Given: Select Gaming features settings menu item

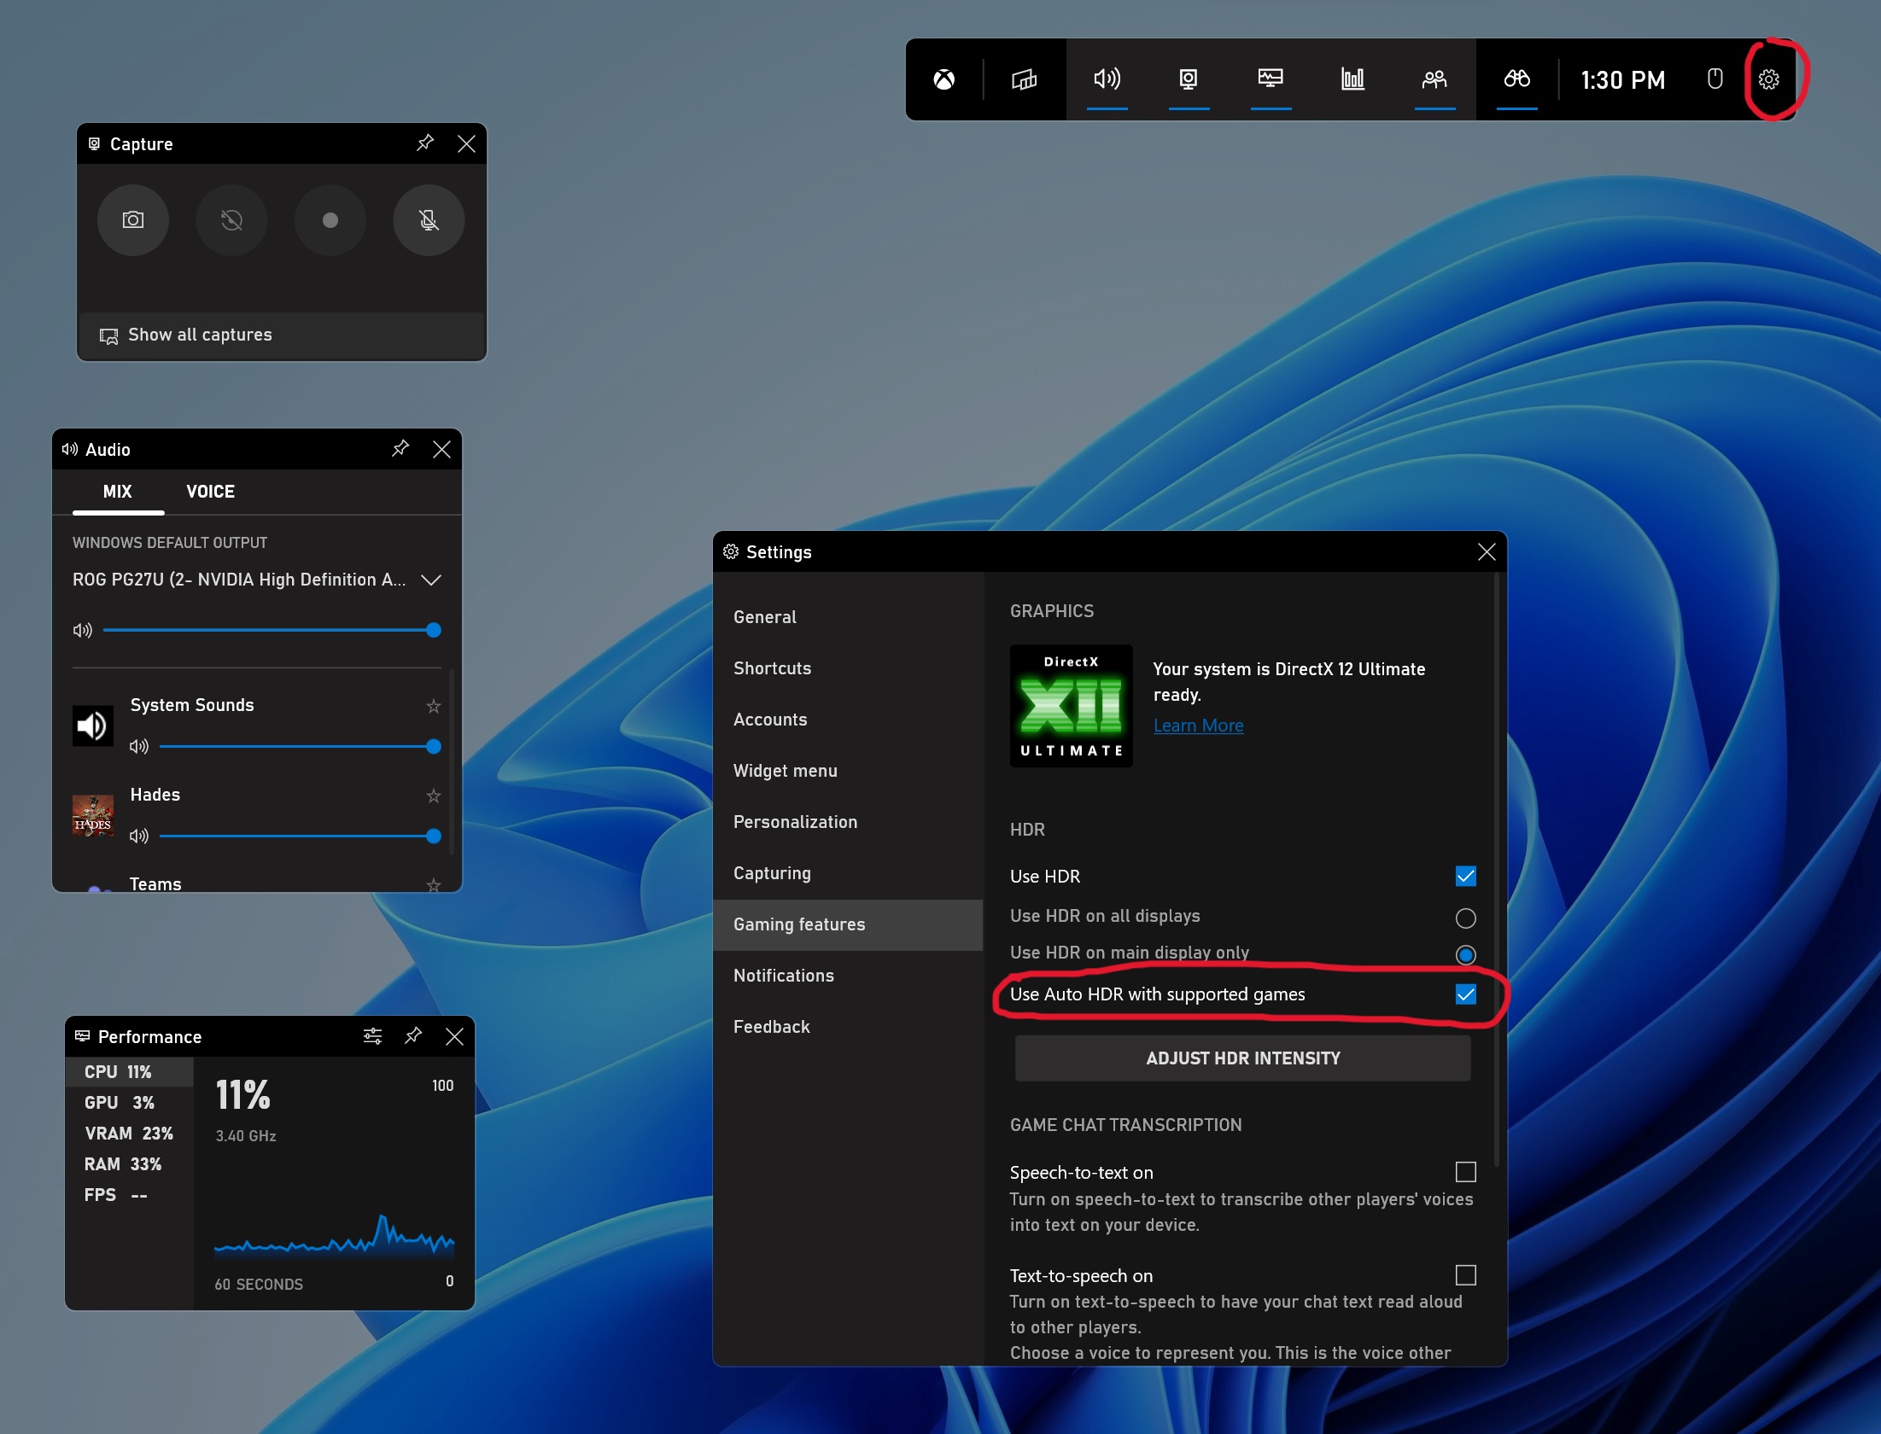Looking at the screenshot, I should click(x=800, y=924).
